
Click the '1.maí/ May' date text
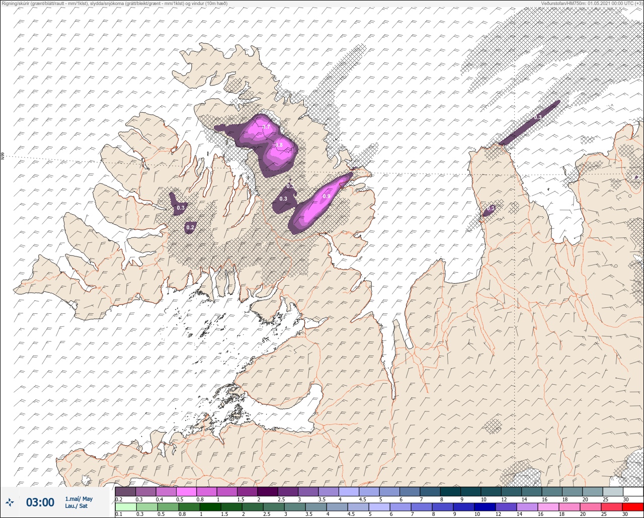coord(79,499)
